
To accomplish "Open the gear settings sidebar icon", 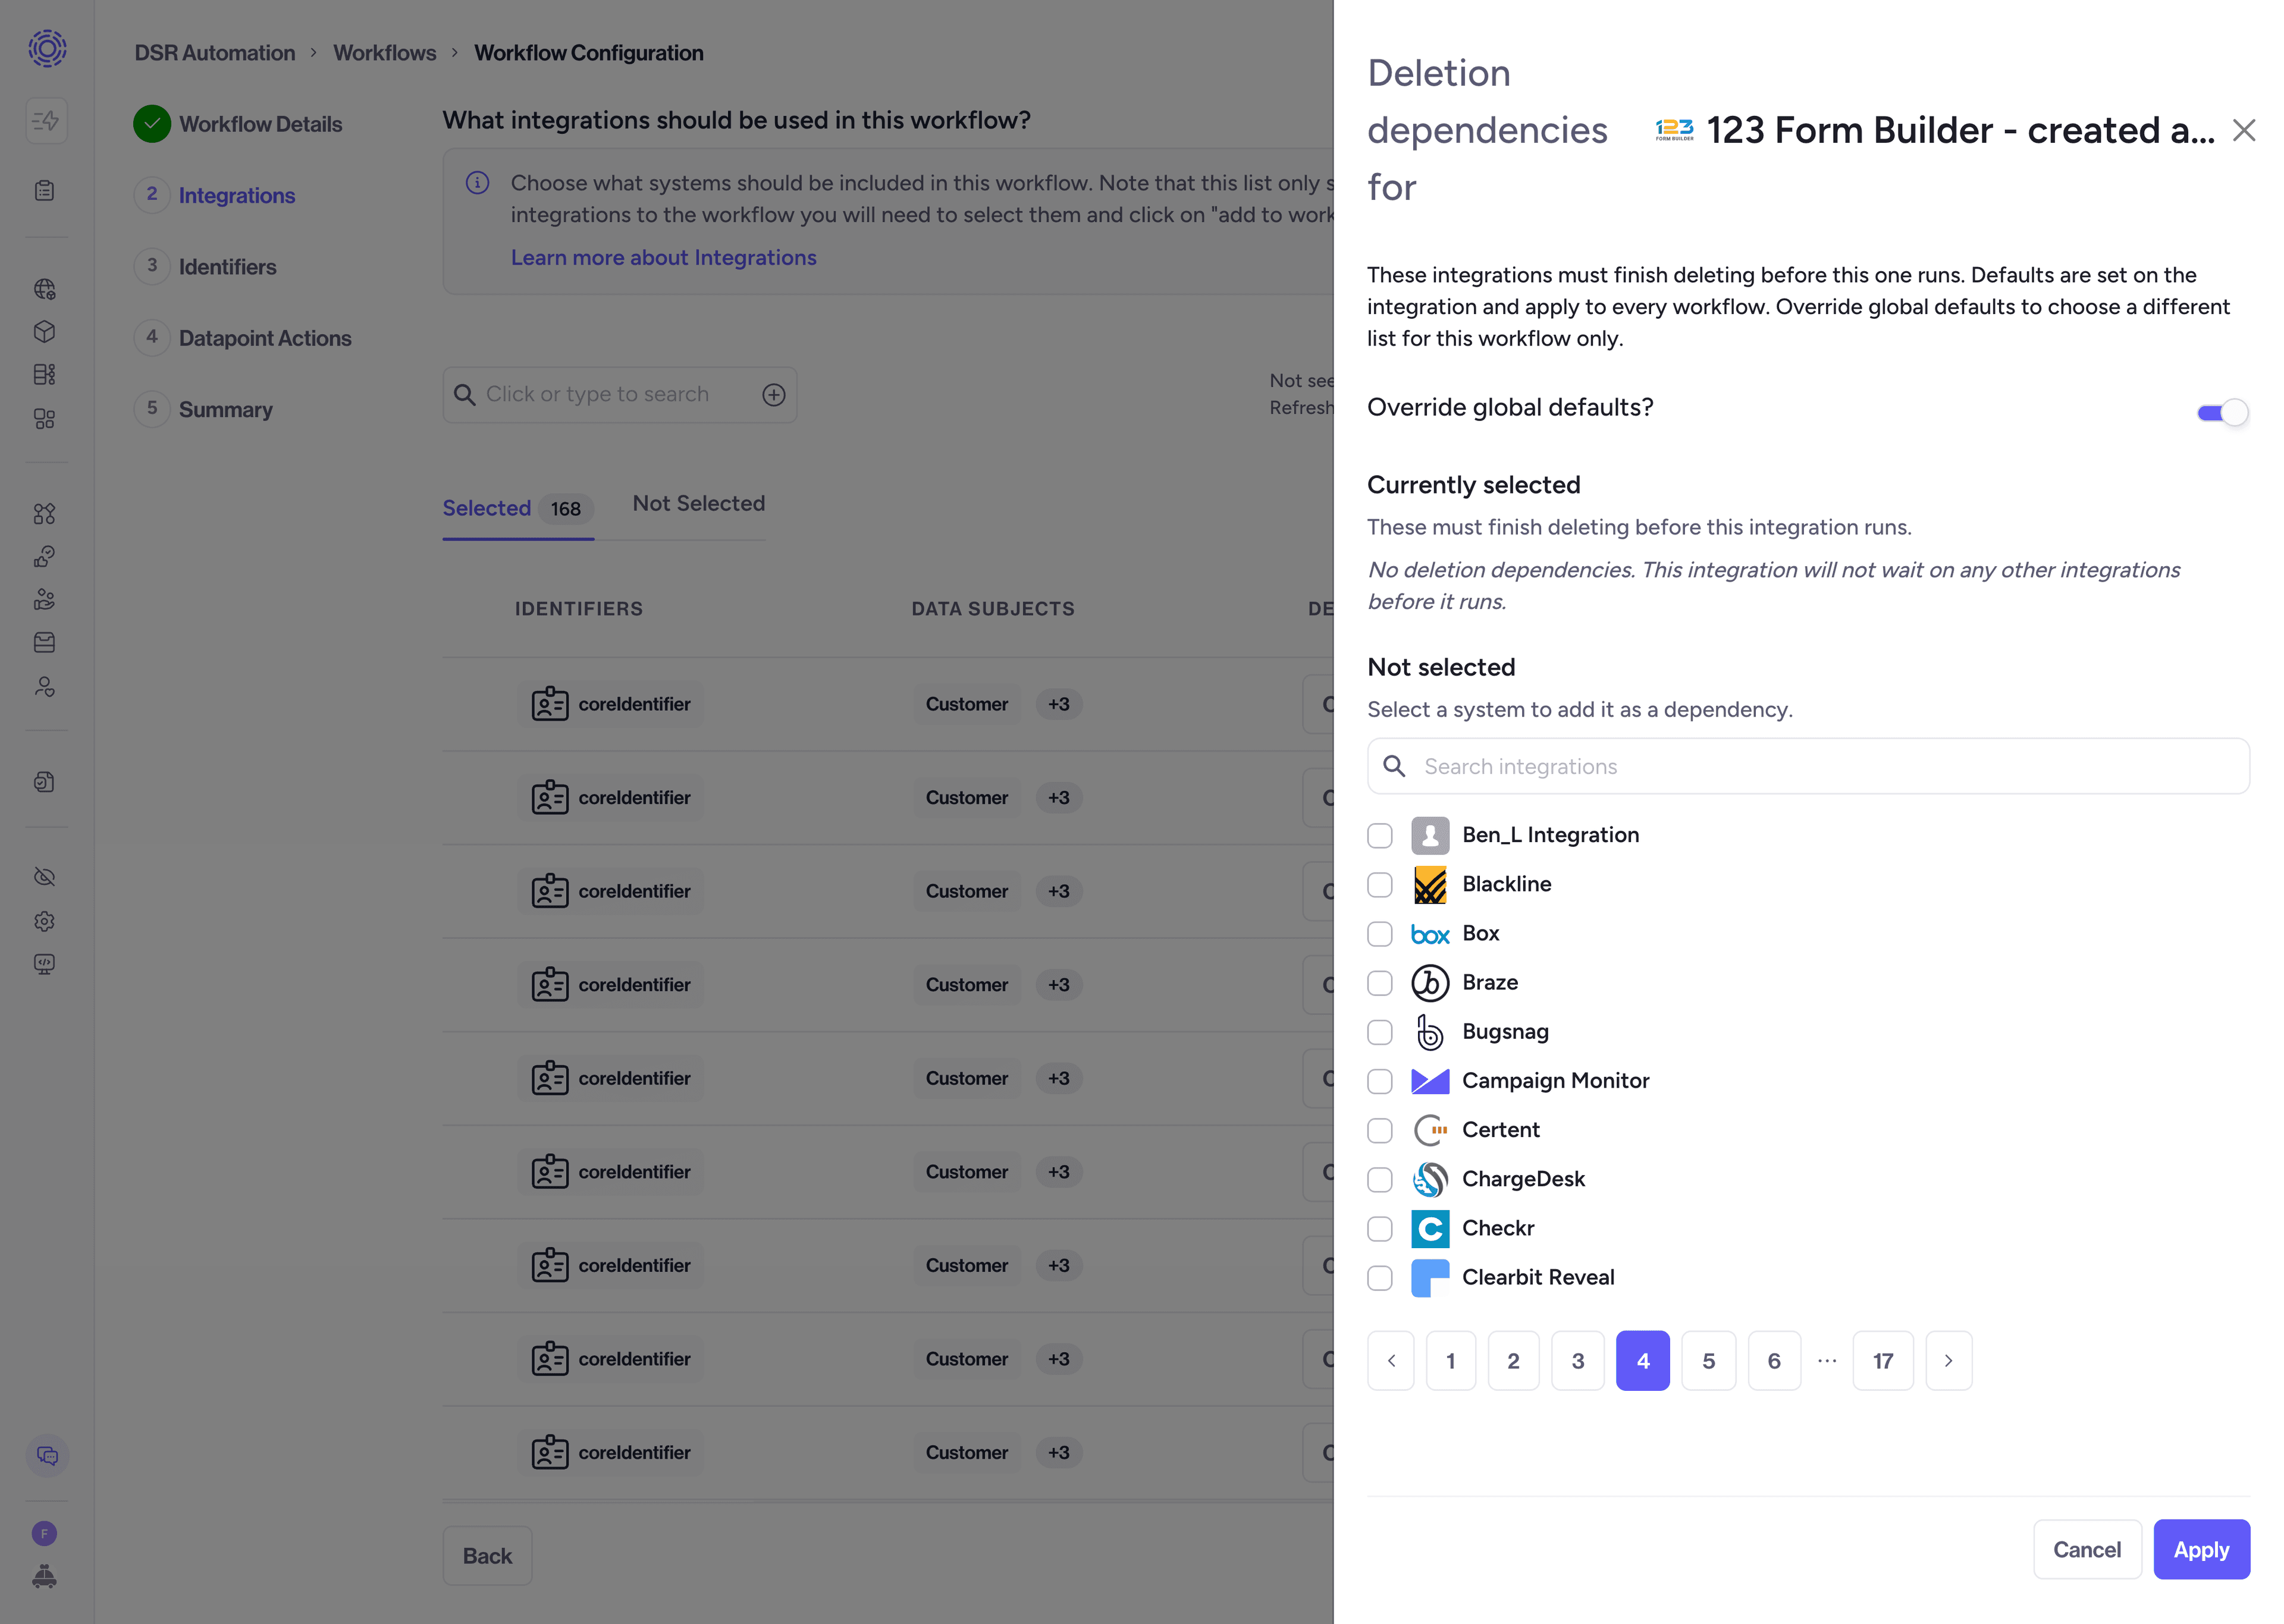I will (x=45, y=921).
